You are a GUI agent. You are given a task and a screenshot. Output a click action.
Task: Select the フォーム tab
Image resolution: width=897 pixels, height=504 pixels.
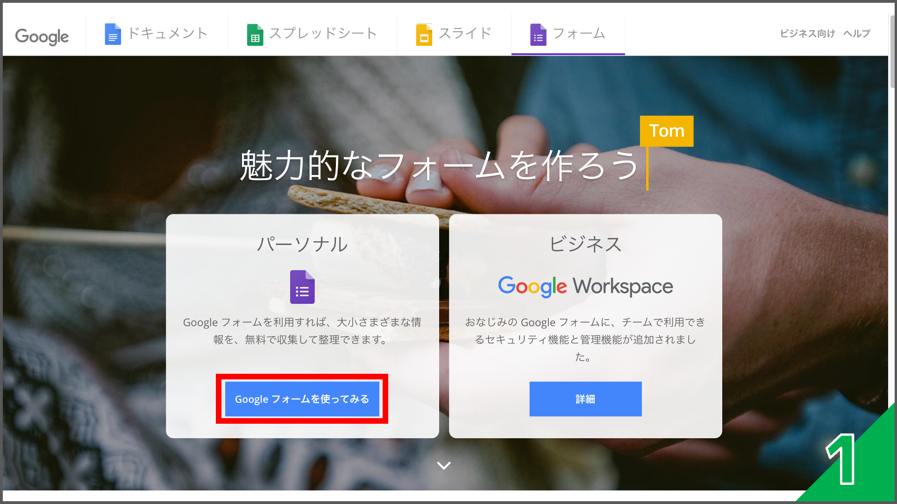point(568,34)
